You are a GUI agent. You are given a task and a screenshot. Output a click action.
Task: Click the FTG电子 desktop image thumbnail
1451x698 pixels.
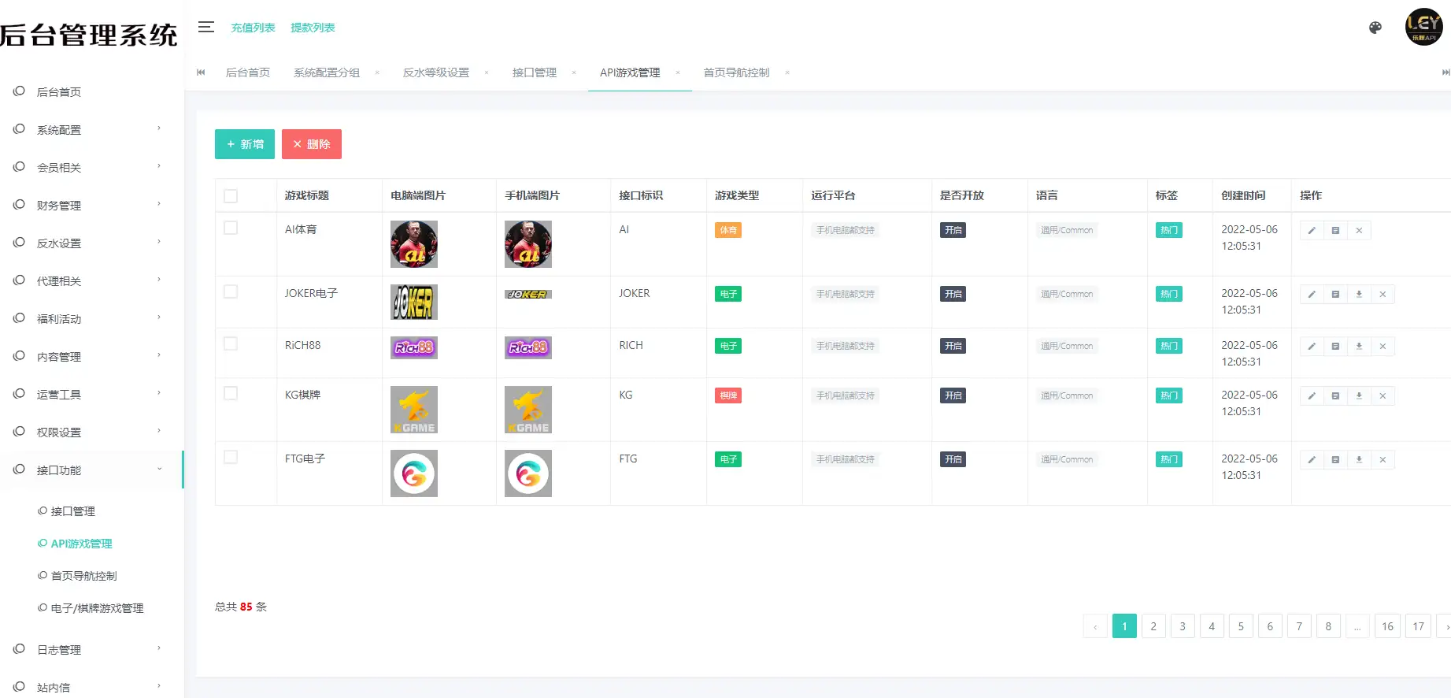click(x=414, y=473)
